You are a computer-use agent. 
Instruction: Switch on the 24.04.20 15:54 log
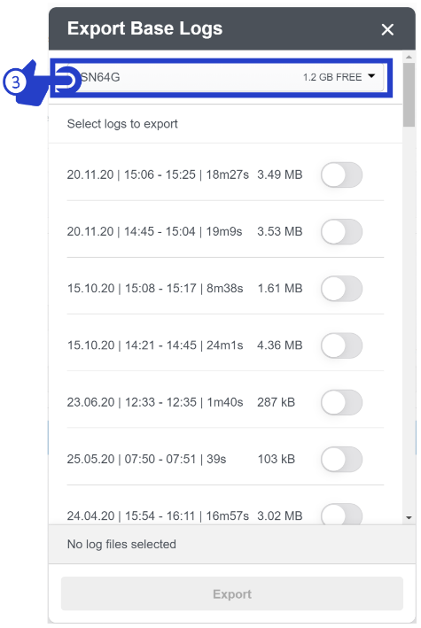pos(341,515)
